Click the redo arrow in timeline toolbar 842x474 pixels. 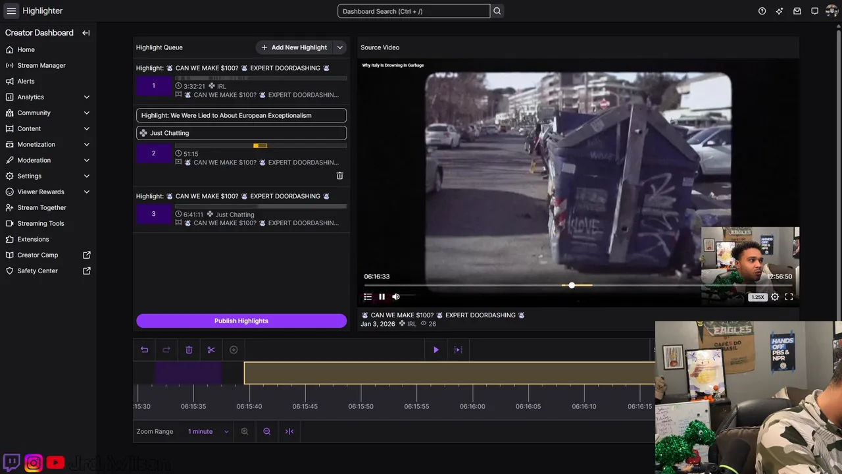pos(166,350)
